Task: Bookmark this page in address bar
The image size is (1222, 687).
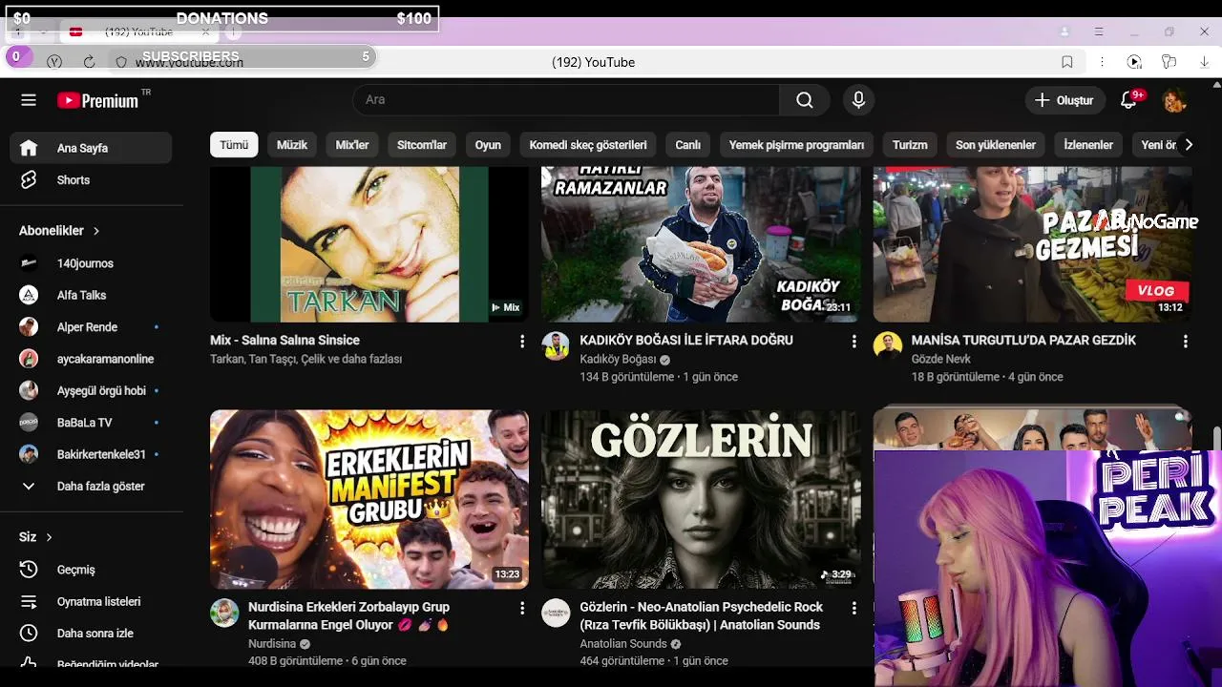Action: pos(1067,62)
